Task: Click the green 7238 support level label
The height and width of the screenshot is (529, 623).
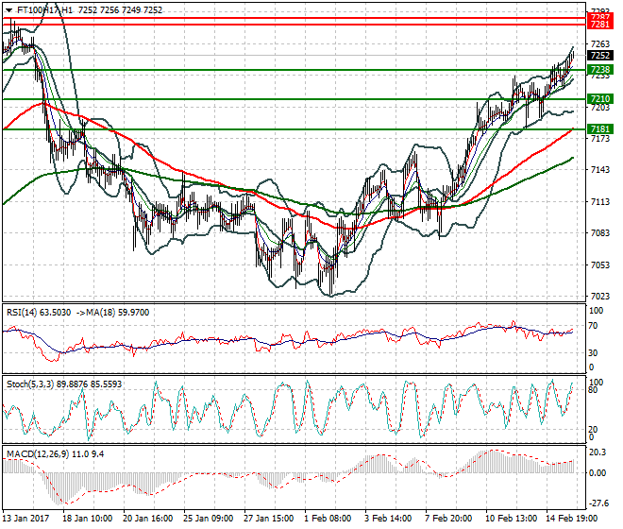Action: [600, 70]
